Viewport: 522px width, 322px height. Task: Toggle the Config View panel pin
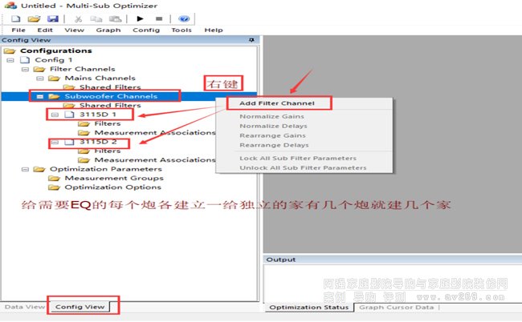coord(252,40)
